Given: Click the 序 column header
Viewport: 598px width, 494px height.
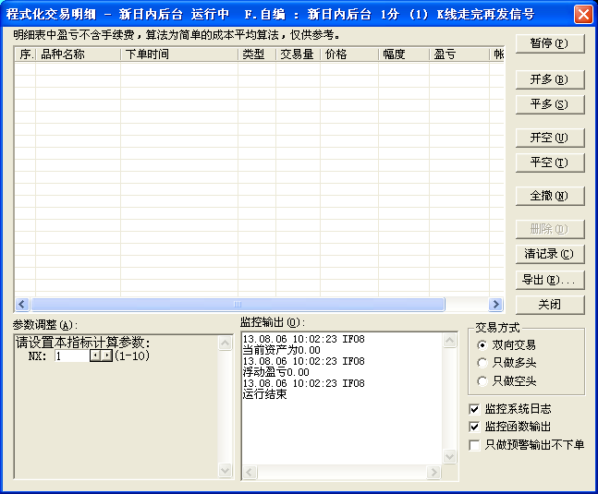Looking at the screenshot, I should pyautogui.click(x=25, y=54).
